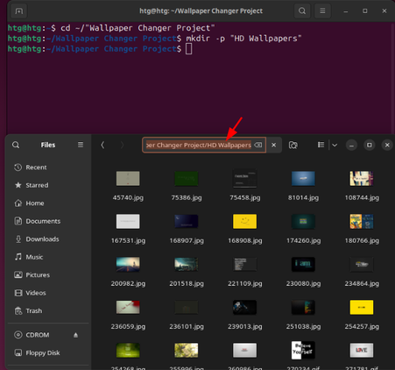This screenshot has width=395, height=370.
Task: Select 167531.jpg thumbnail
Action: click(x=128, y=221)
